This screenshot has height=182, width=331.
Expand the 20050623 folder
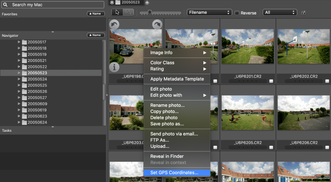click(x=19, y=116)
